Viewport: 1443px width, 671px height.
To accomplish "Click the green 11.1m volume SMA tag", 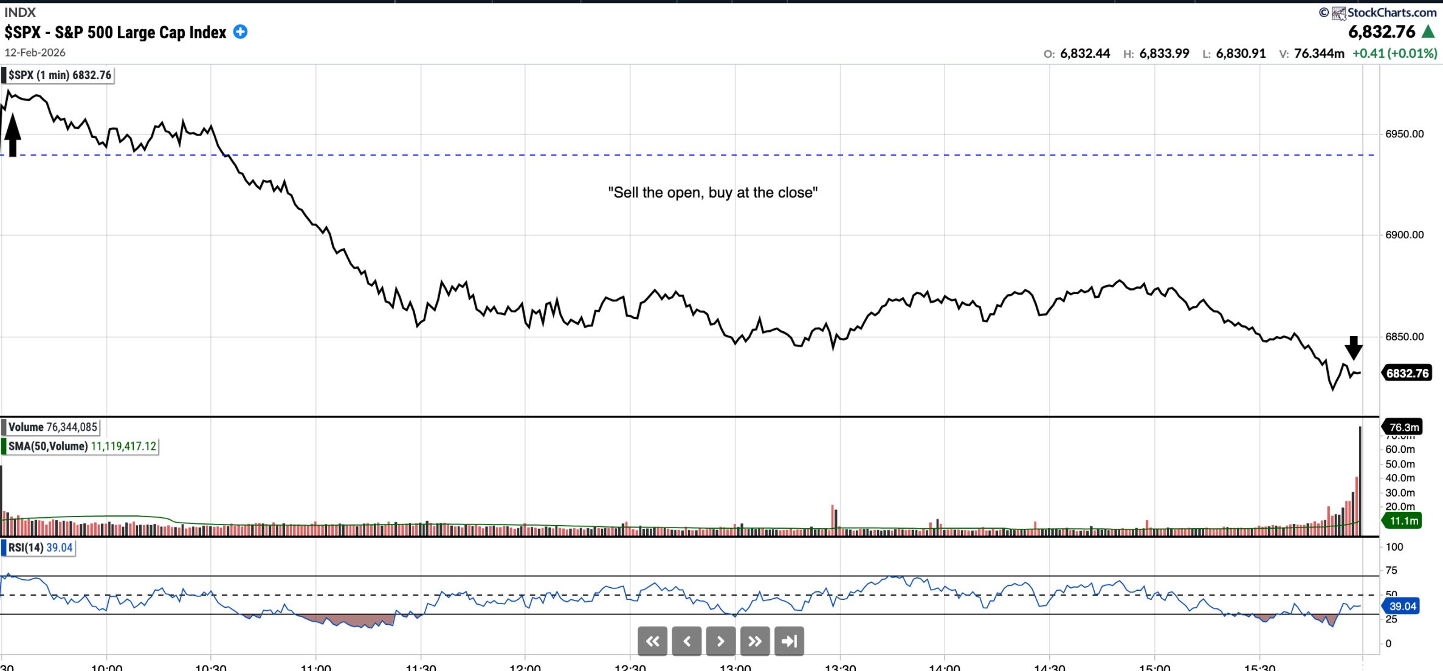I will (x=1403, y=521).
